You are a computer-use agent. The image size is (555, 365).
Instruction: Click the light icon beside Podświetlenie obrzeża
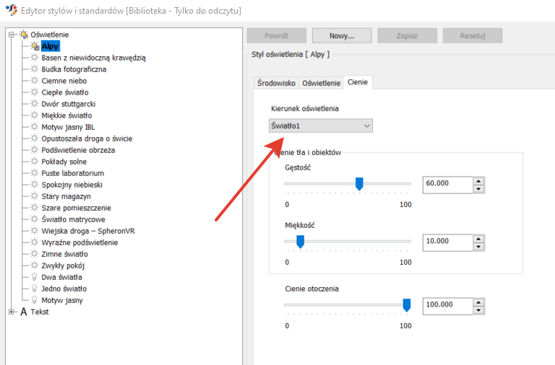pos(35,150)
